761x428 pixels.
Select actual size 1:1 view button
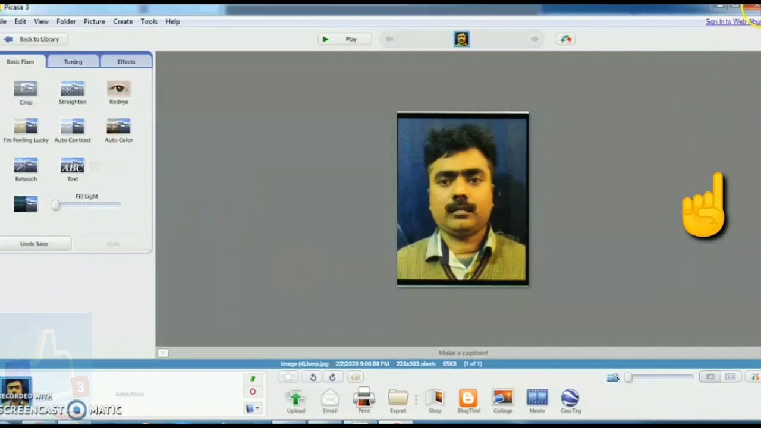[x=730, y=377]
